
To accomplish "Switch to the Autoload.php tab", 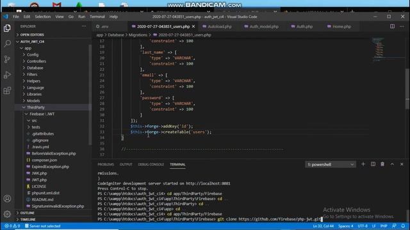I will coord(220,26).
